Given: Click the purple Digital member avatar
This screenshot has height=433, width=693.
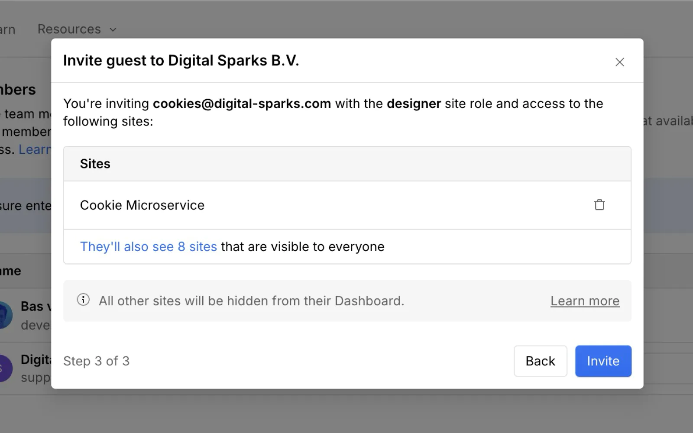Looking at the screenshot, I should click(x=5, y=368).
